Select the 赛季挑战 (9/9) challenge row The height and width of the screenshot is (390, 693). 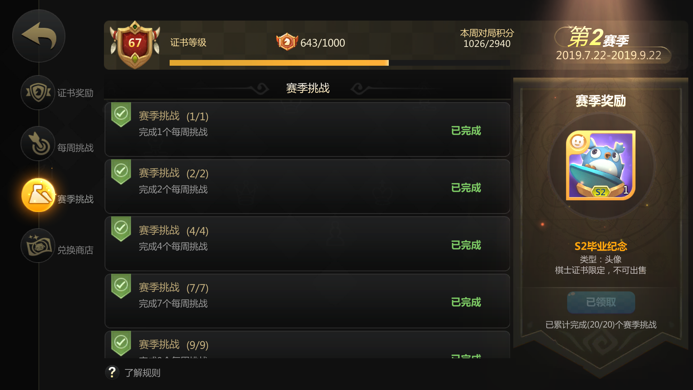(307, 344)
